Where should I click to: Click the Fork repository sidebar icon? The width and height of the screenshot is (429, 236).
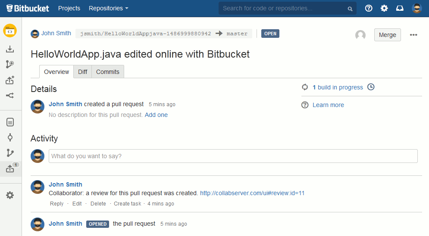pos(10,95)
